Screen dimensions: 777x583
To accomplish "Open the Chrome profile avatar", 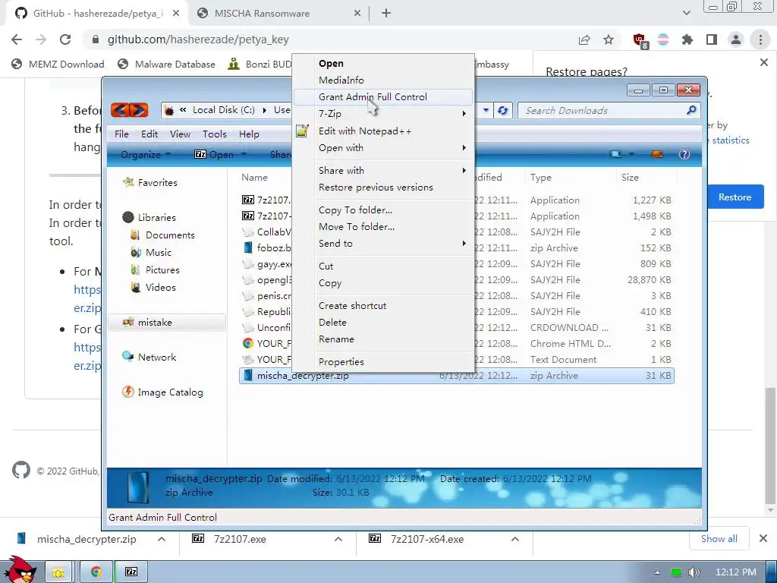I will (736, 39).
